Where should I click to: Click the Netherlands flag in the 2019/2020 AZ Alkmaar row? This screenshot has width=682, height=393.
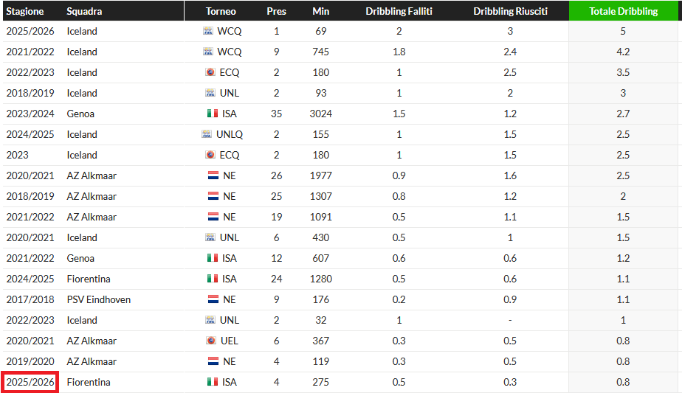pyautogui.click(x=213, y=361)
